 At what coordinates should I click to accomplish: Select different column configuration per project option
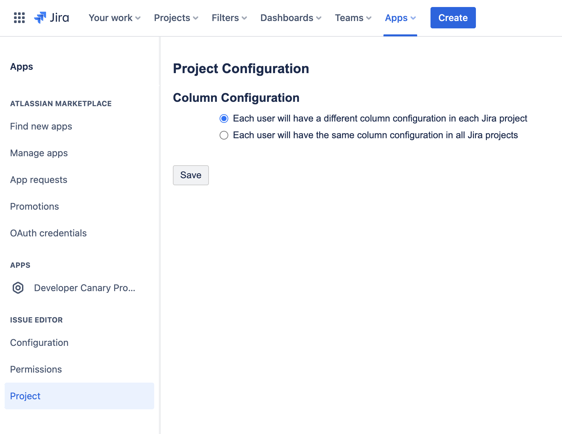(224, 119)
